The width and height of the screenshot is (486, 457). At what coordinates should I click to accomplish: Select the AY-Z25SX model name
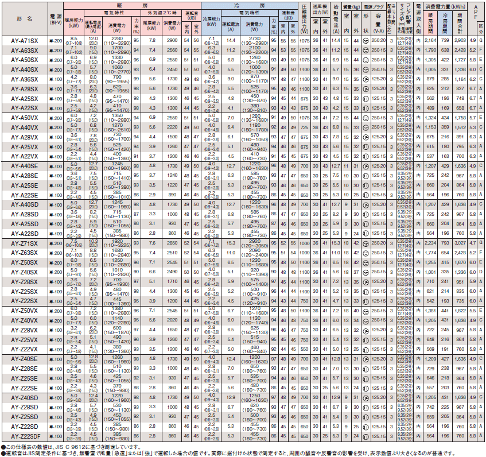pyautogui.click(x=25, y=292)
